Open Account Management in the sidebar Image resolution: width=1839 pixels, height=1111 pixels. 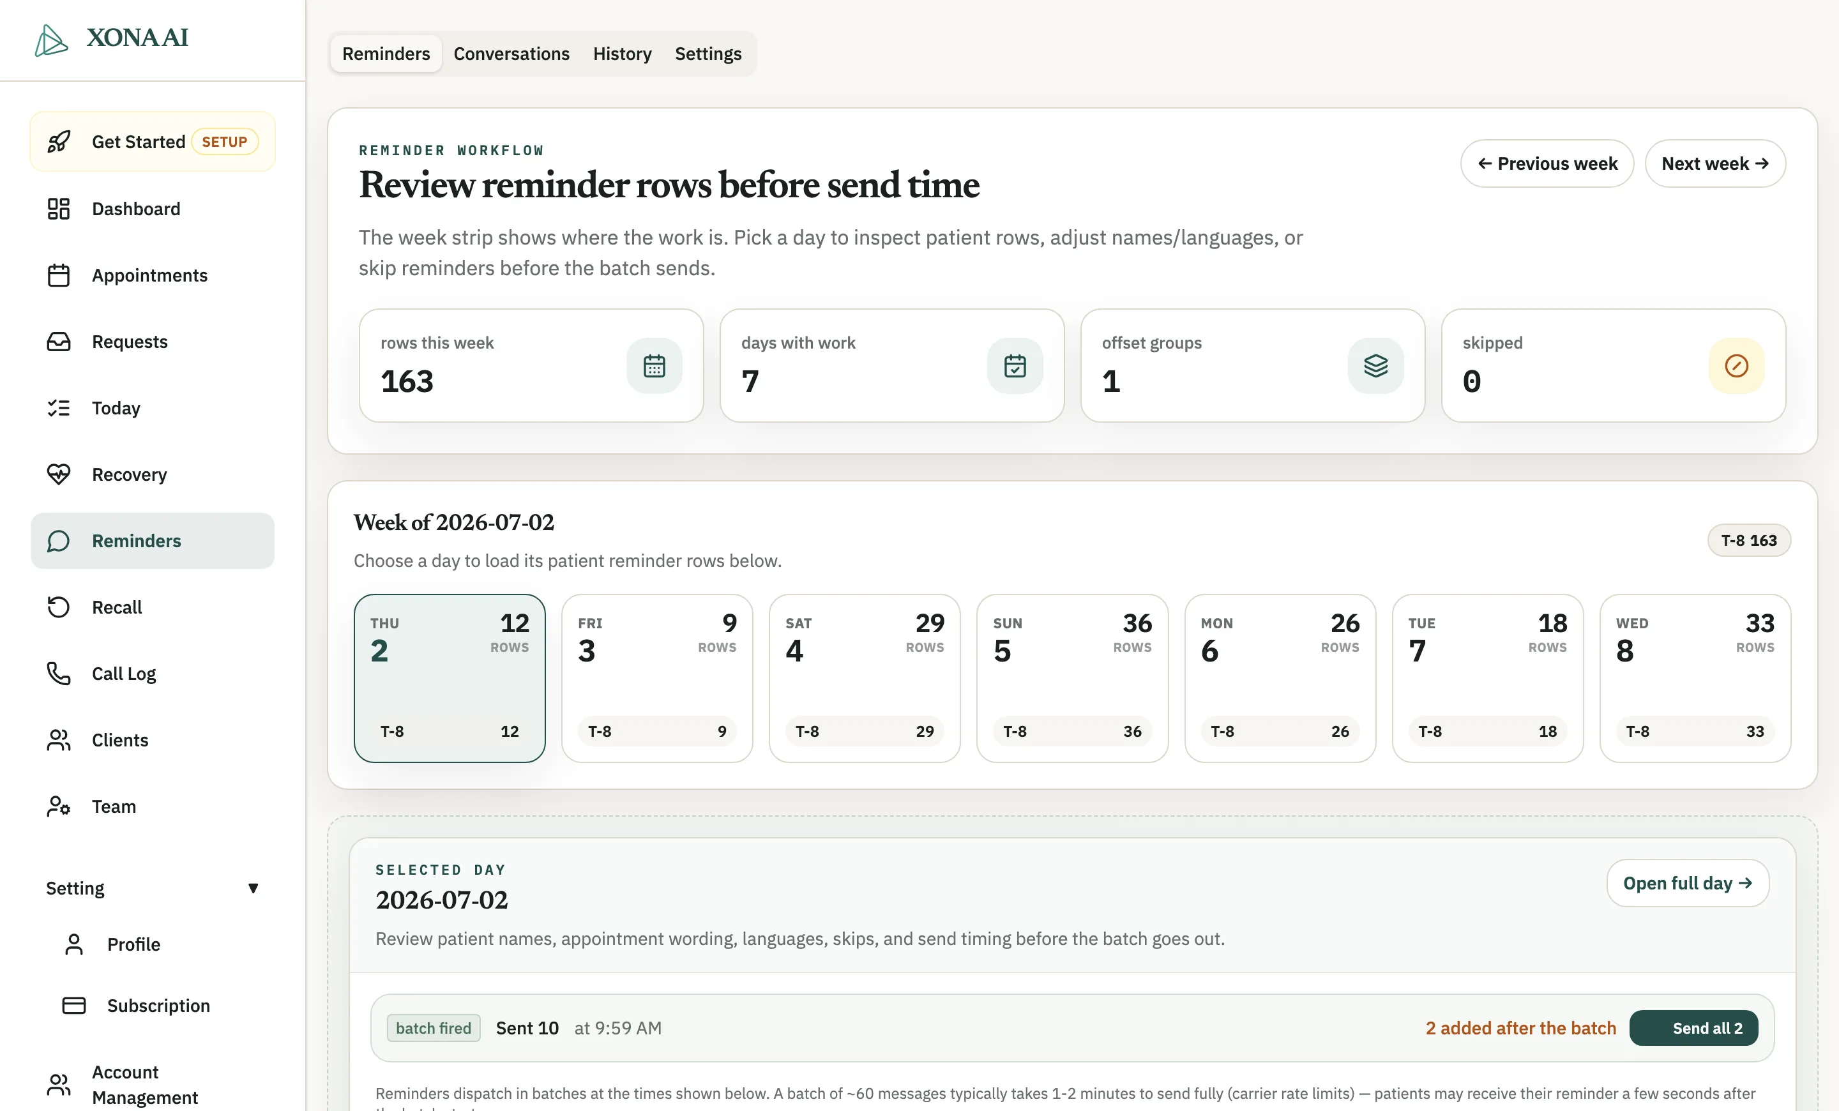pyautogui.click(x=152, y=1085)
